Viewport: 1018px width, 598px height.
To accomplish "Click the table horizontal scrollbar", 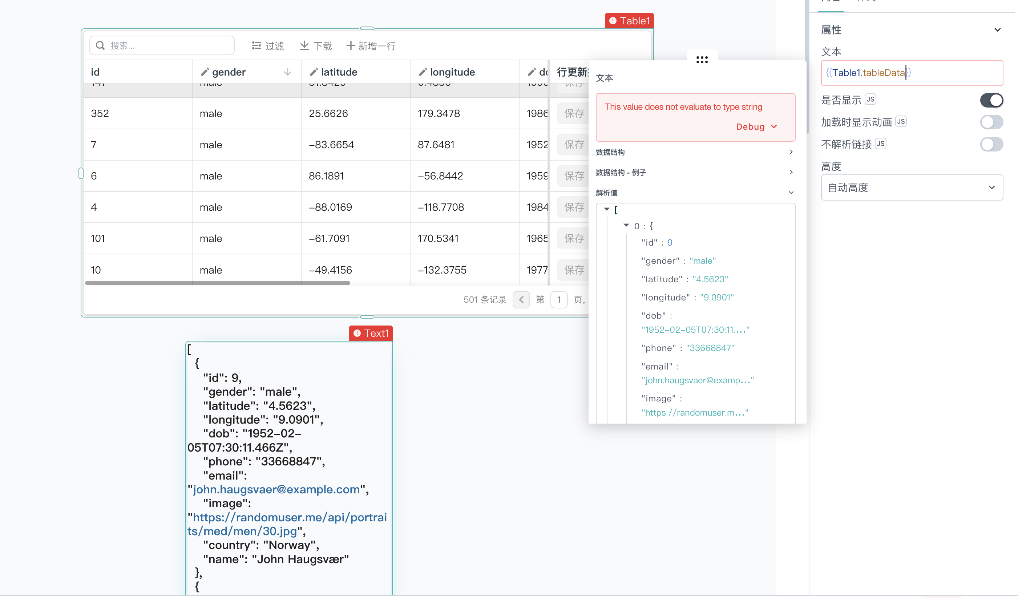I will point(217,283).
